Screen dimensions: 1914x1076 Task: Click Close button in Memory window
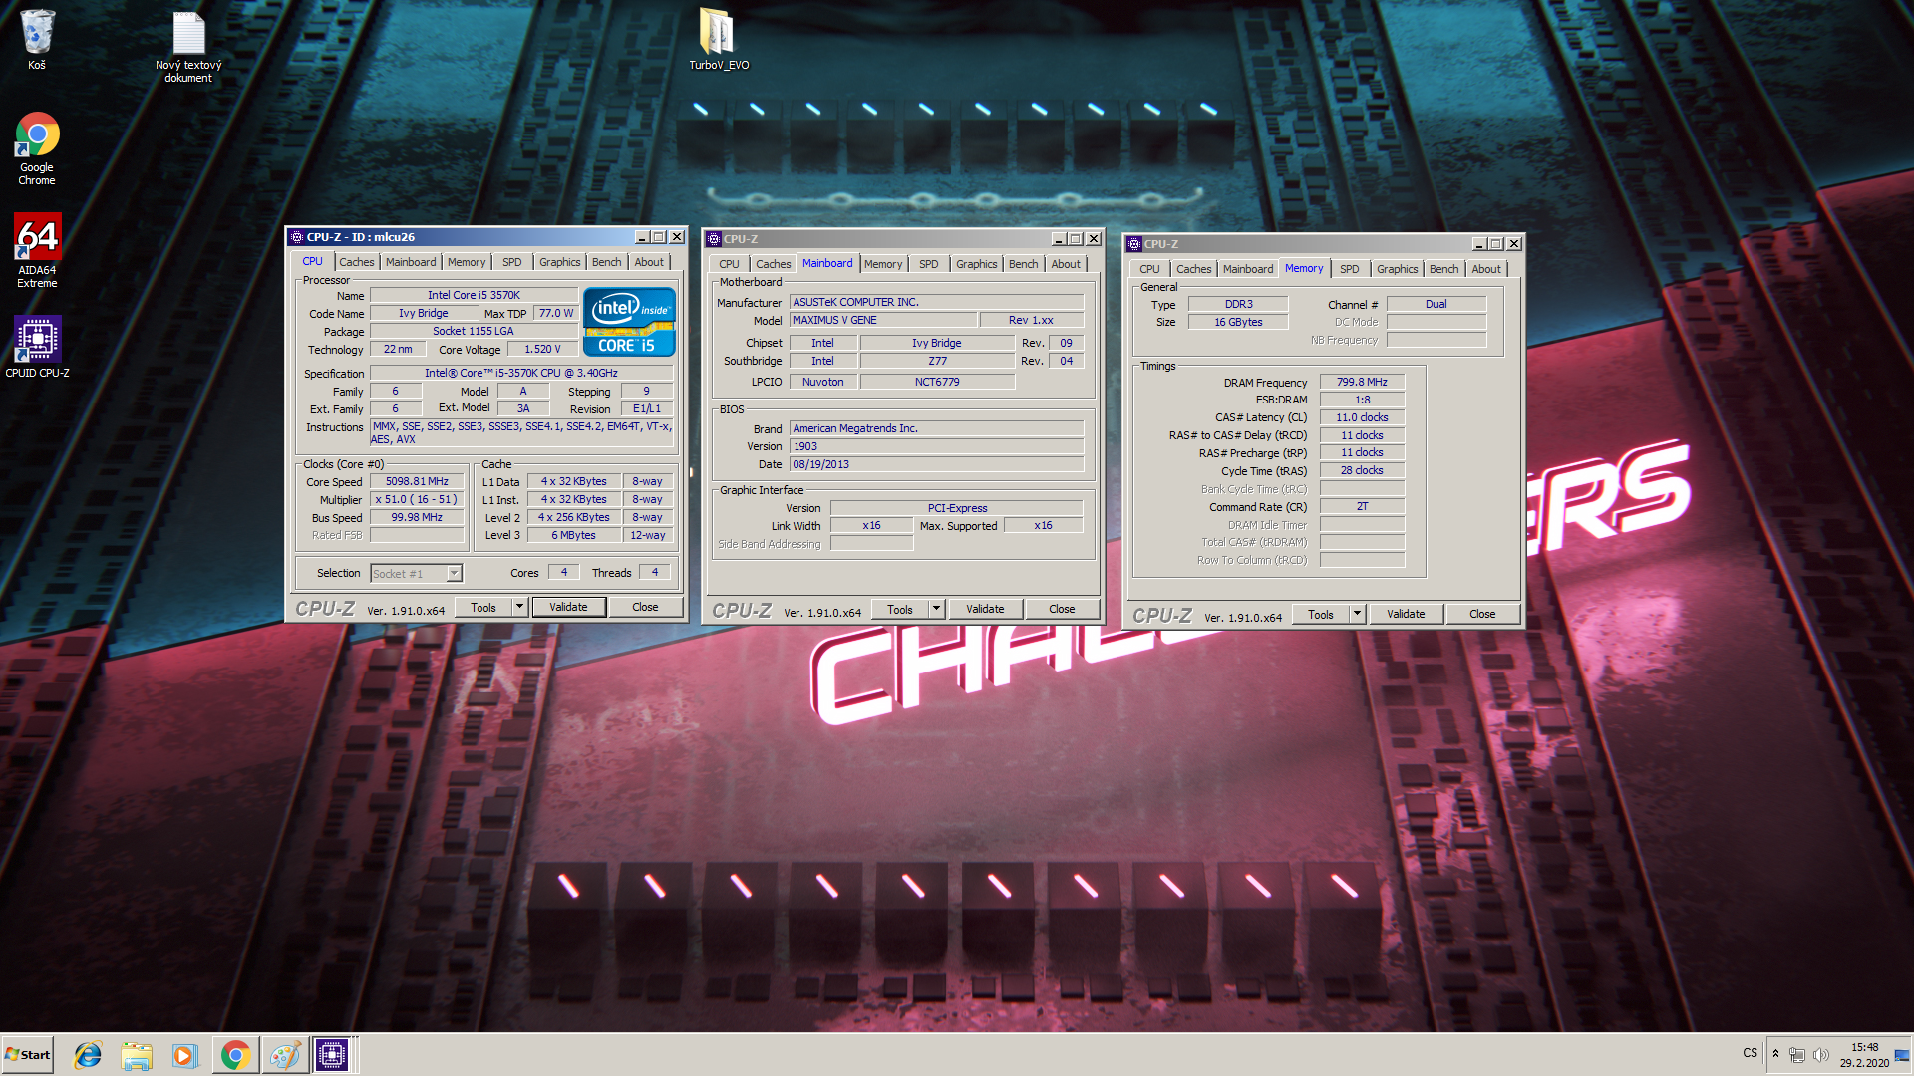1482,614
